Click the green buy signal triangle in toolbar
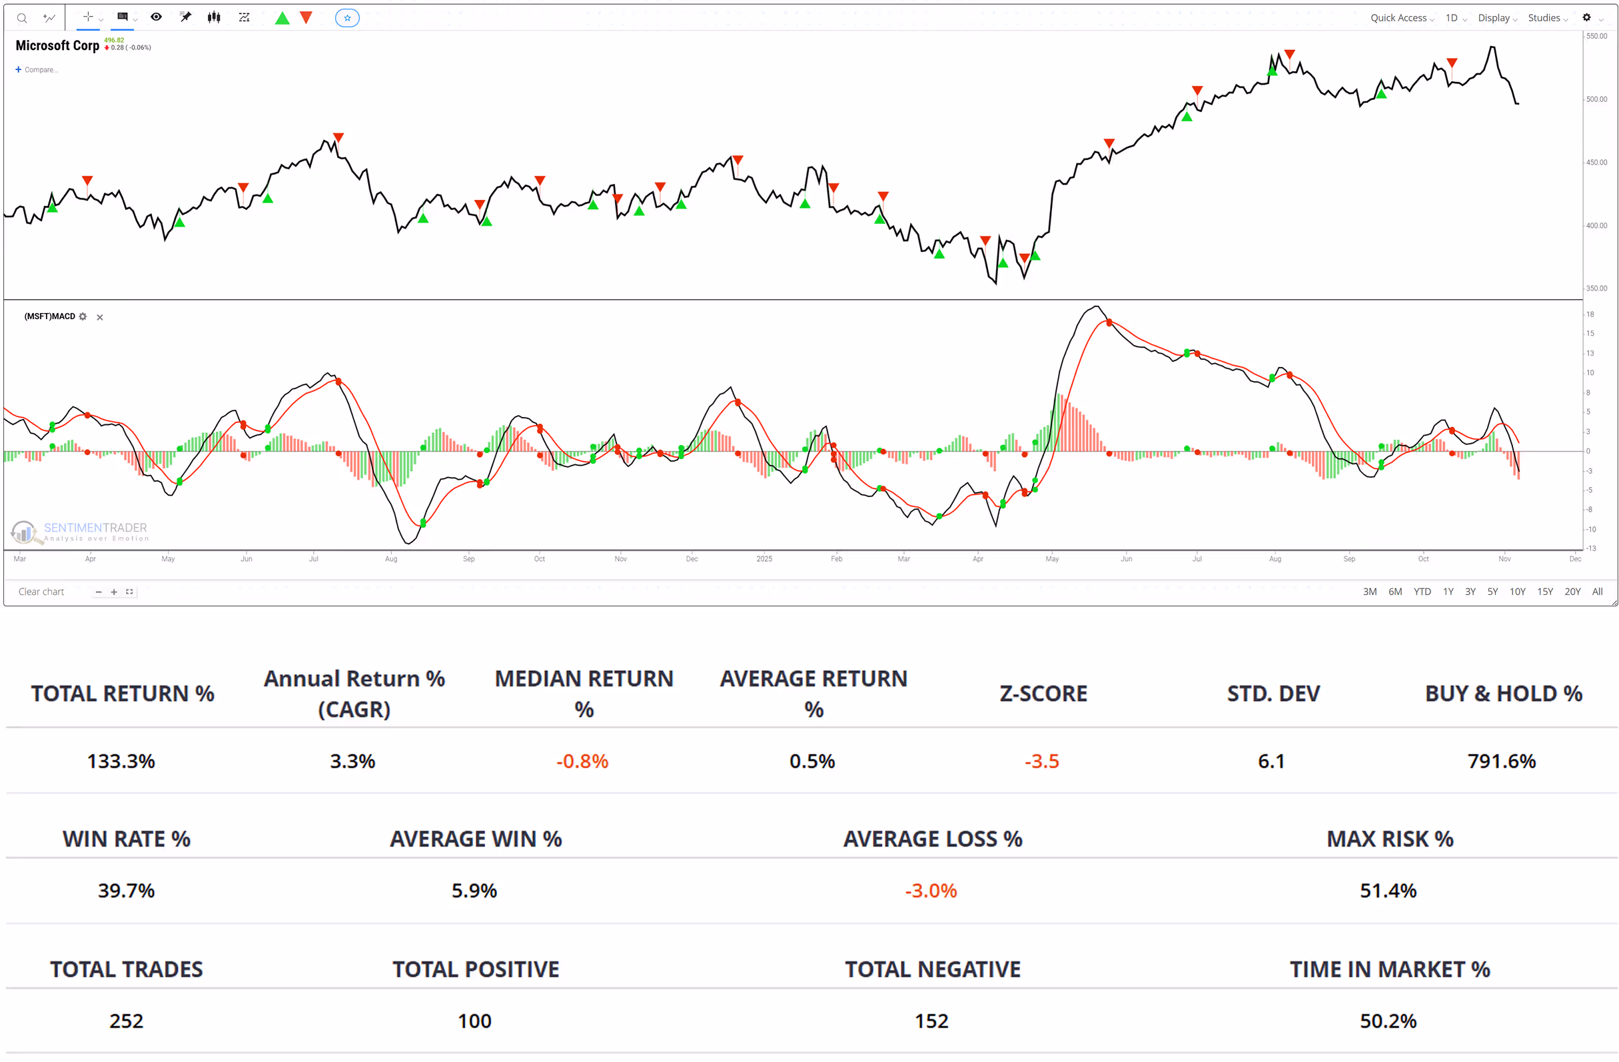 (x=282, y=19)
